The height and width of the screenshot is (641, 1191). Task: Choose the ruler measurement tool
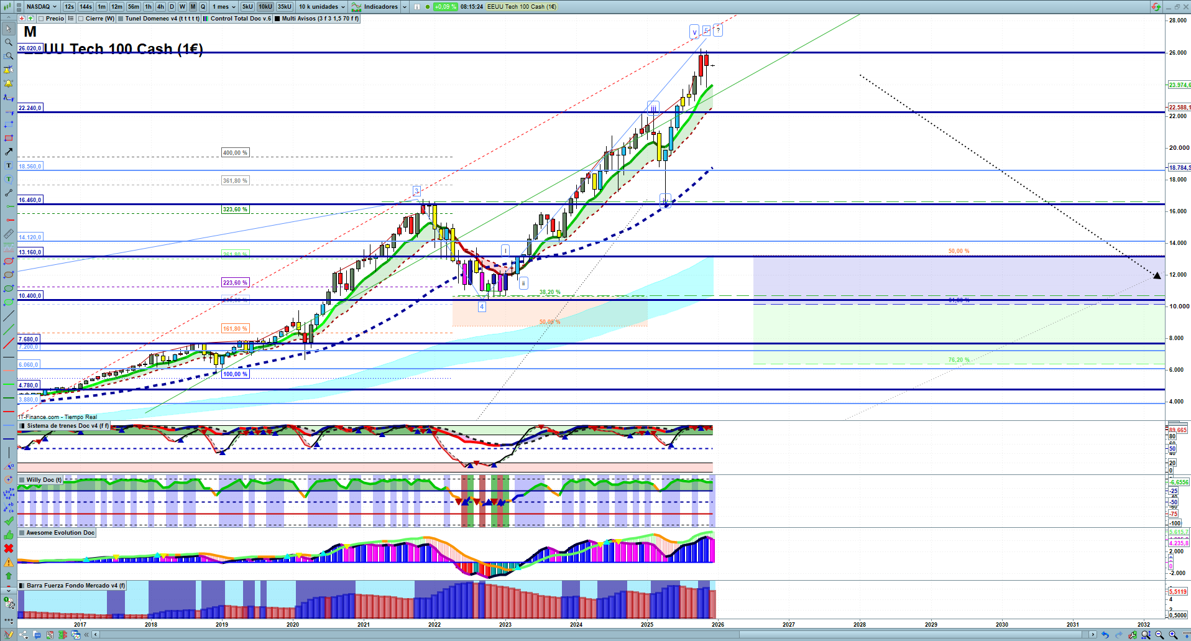[8, 234]
